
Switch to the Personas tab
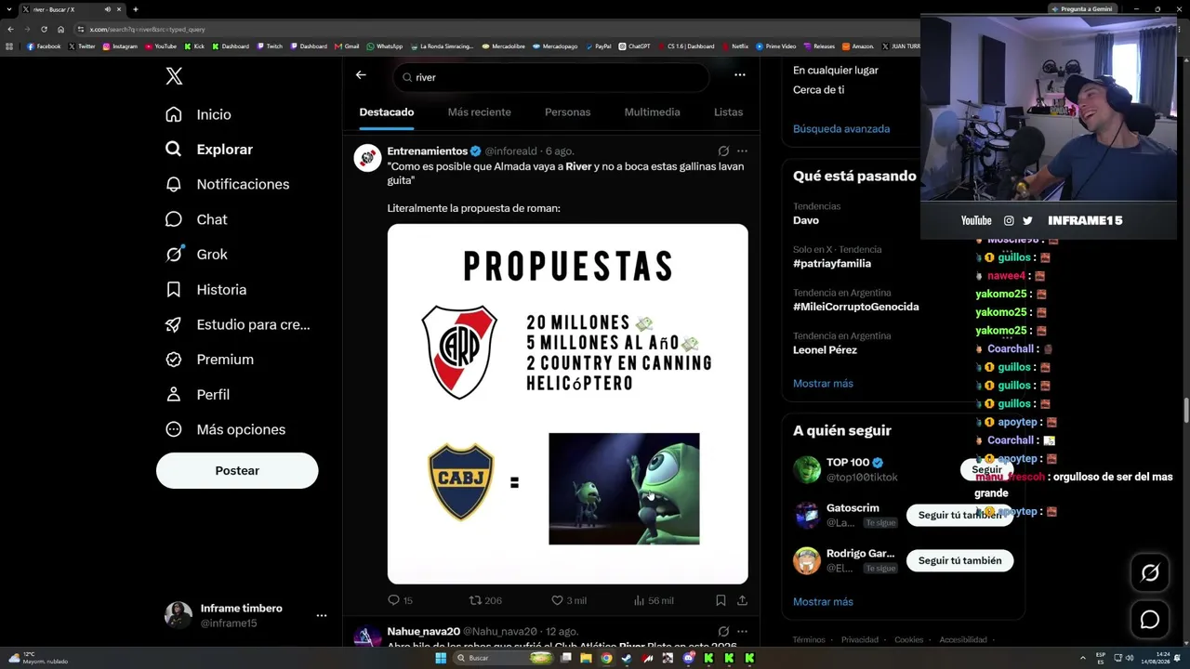(x=567, y=112)
